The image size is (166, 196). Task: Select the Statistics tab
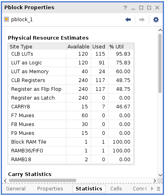coord(89,189)
